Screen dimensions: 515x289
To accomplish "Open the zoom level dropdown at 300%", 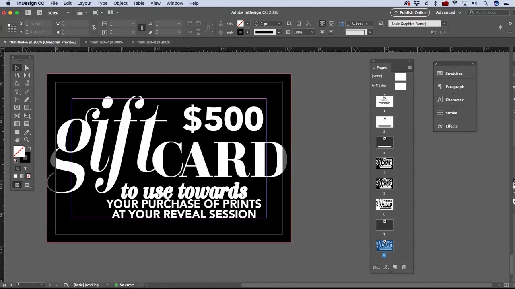I will coord(68,13).
